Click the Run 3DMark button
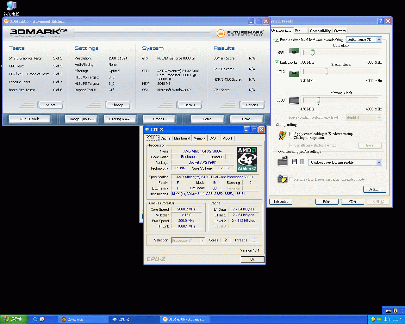 29,119
